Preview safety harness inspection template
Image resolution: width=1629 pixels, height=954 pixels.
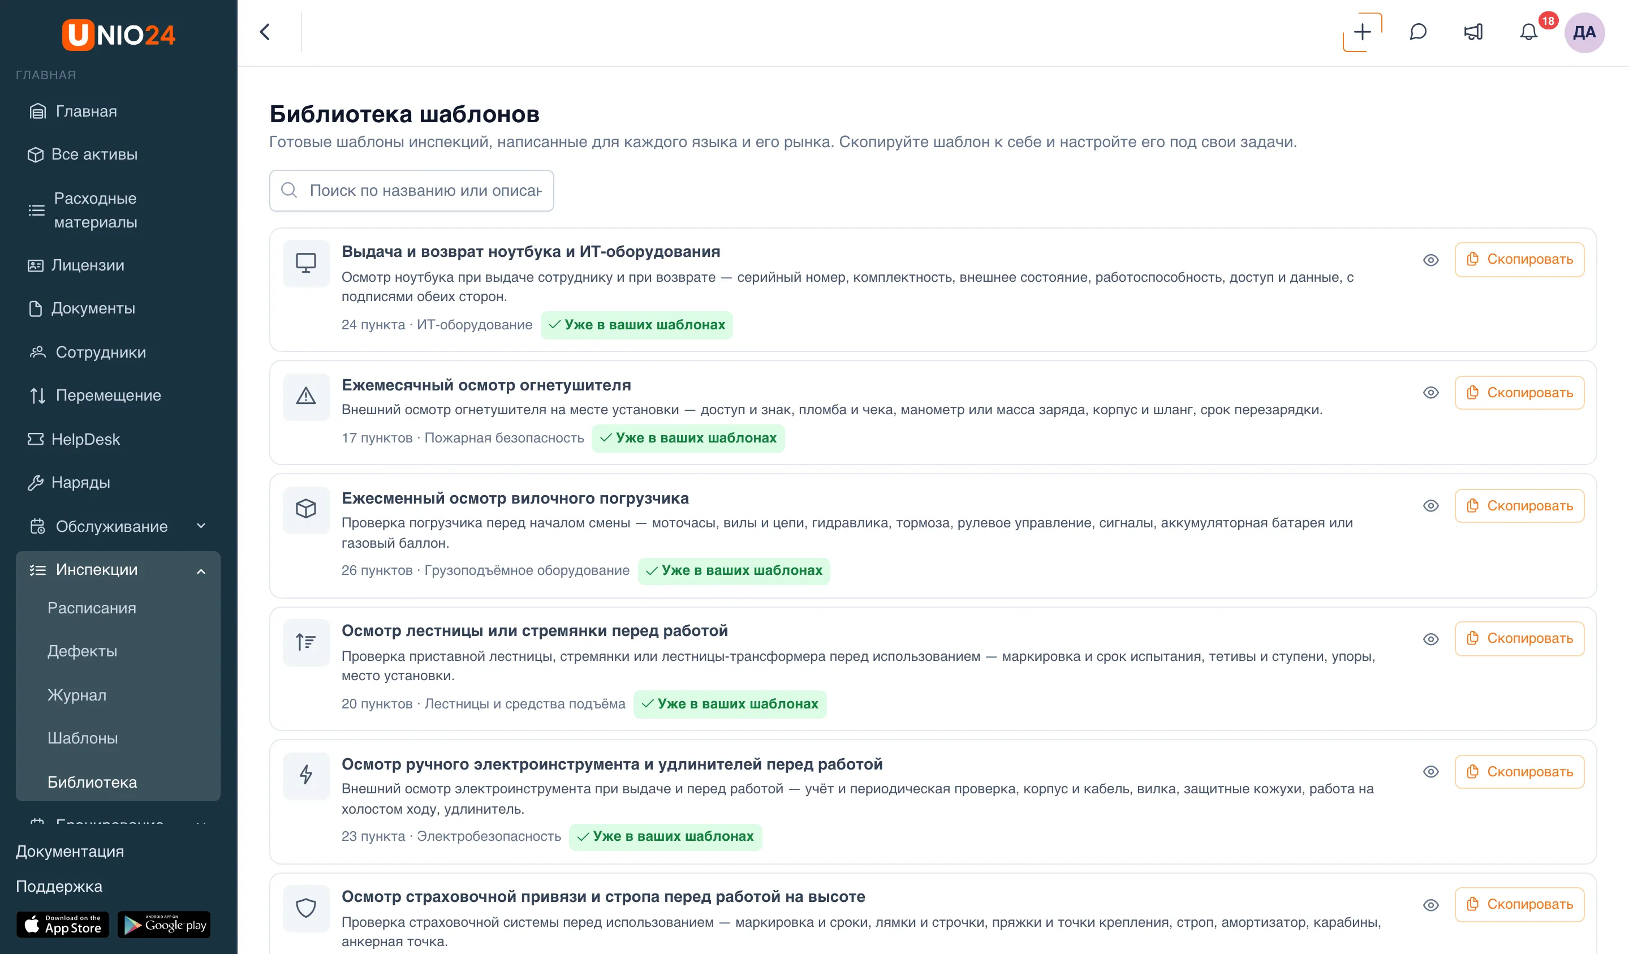(1430, 905)
